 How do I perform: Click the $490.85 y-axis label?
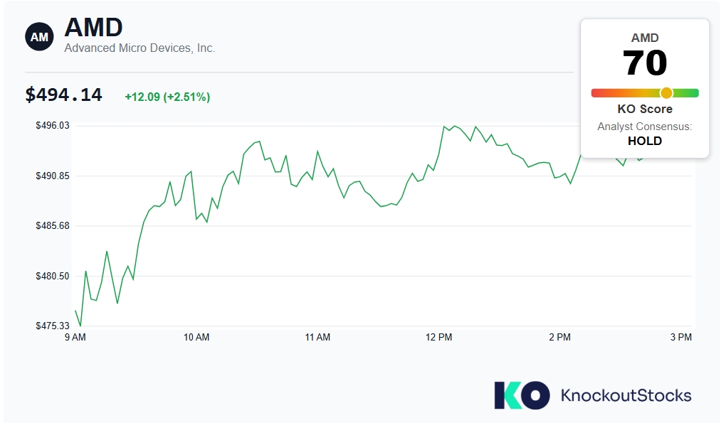click(53, 176)
